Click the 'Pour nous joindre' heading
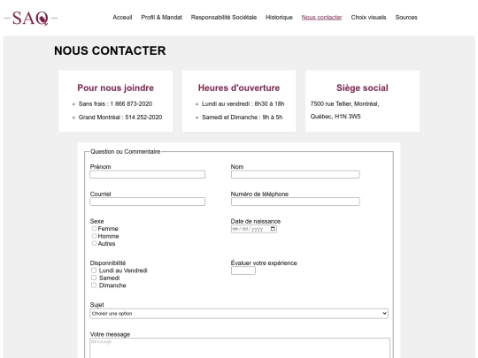Image resolution: width=478 pixels, height=358 pixels. click(116, 88)
